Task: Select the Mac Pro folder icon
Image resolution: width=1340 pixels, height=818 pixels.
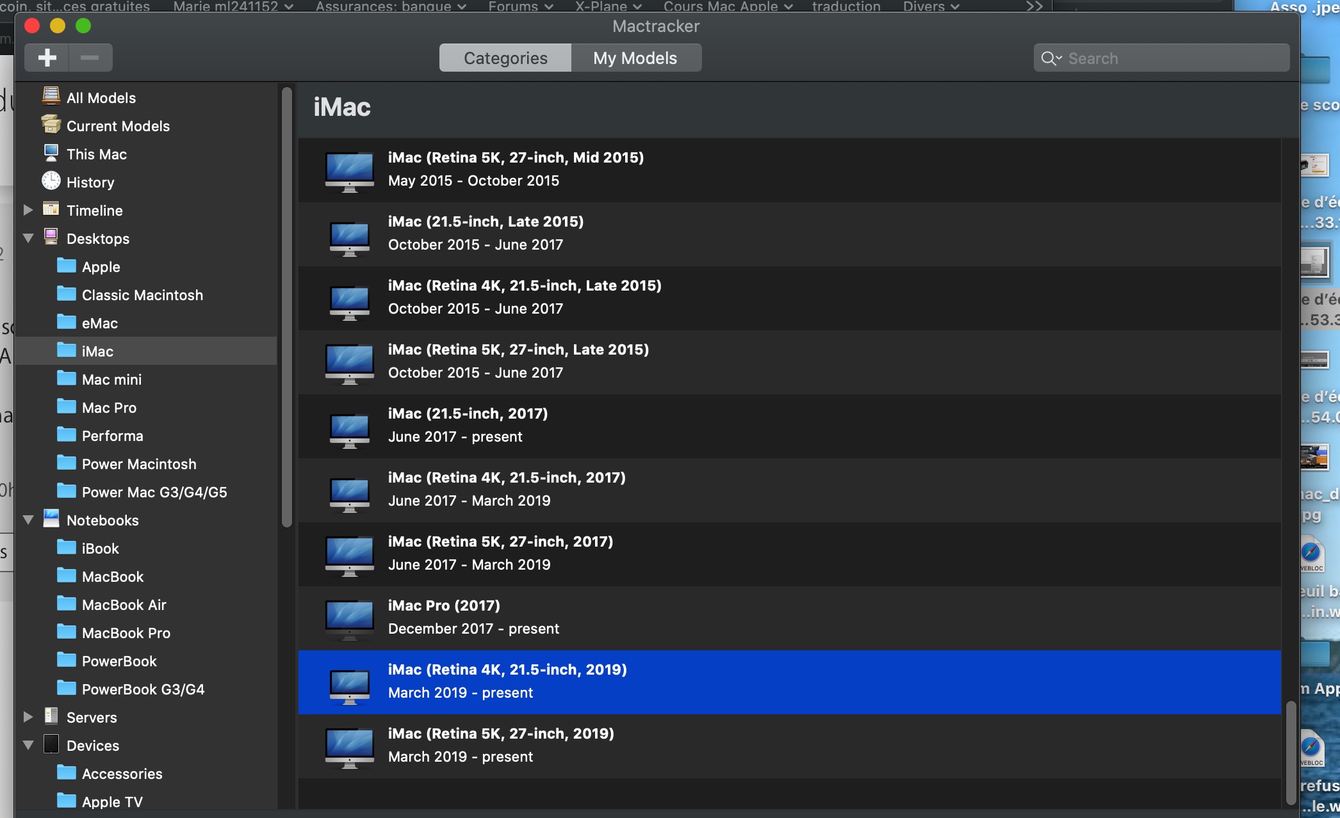Action: pos(67,407)
